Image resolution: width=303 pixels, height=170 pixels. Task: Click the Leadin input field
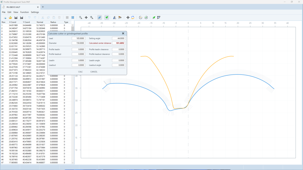coord(78,60)
